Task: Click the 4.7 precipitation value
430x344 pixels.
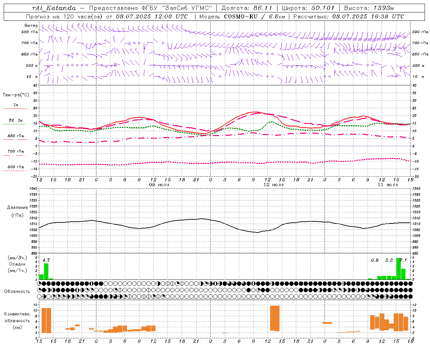Action: coord(46,260)
